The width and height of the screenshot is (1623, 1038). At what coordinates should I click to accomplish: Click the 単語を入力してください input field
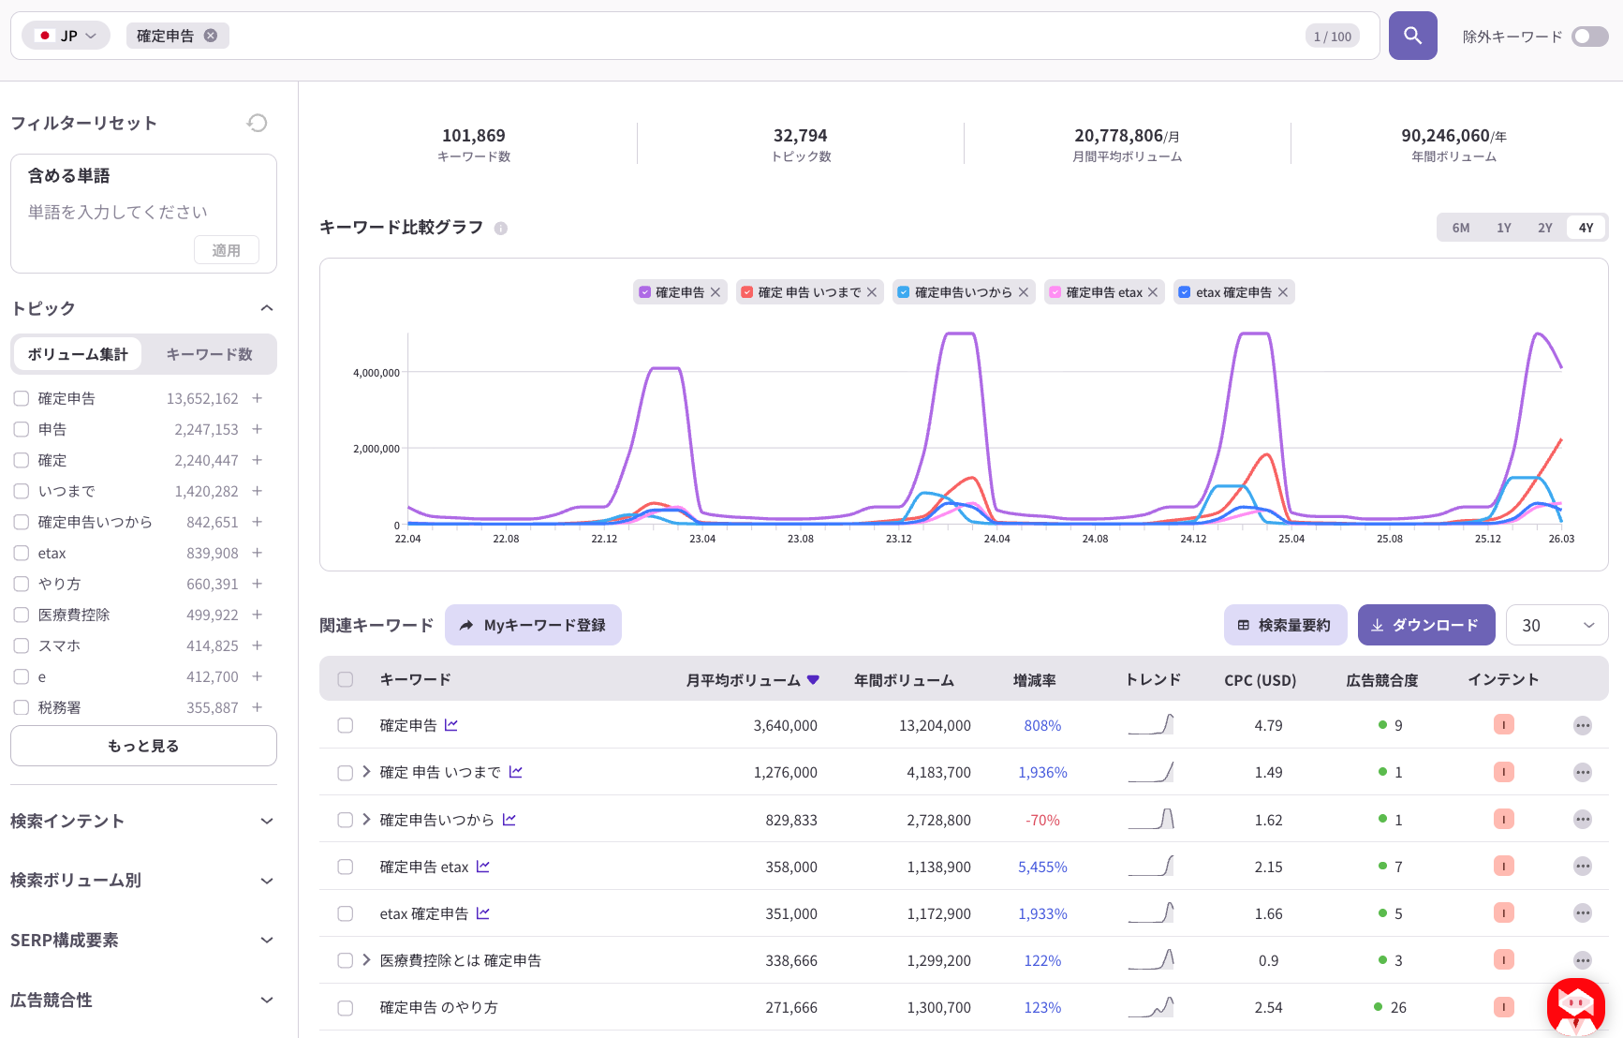coord(118,213)
